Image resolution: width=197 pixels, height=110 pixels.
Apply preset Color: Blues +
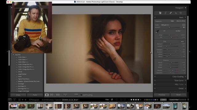click(x=22, y=57)
